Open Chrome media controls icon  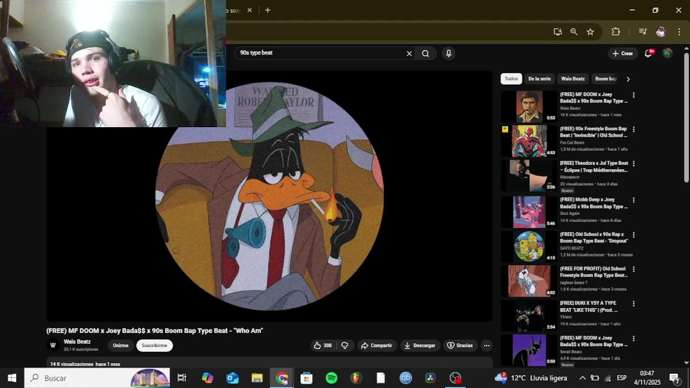tap(643, 32)
